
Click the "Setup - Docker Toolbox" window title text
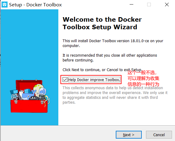point(35,5)
